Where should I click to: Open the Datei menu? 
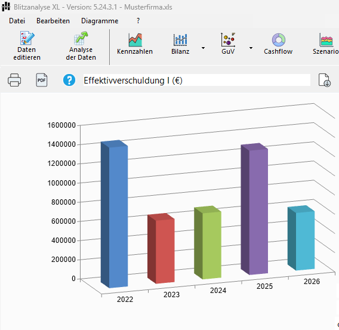coord(17,21)
